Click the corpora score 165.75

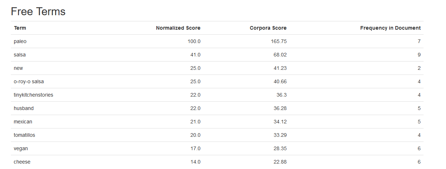[279, 41]
